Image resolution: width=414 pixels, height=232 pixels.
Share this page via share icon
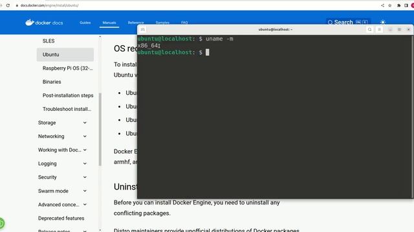(382, 5)
